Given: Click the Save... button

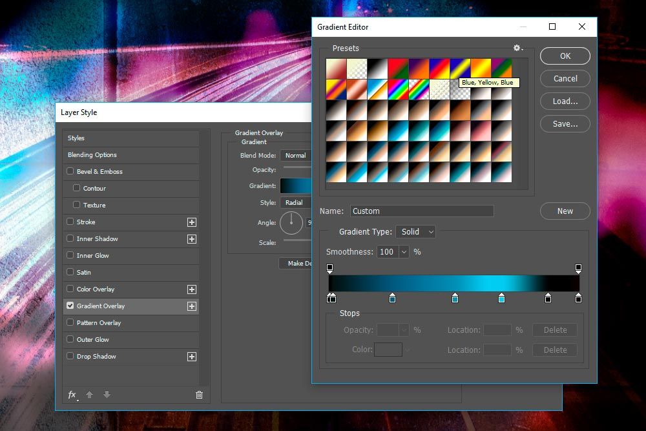Looking at the screenshot, I should tap(565, 123).
